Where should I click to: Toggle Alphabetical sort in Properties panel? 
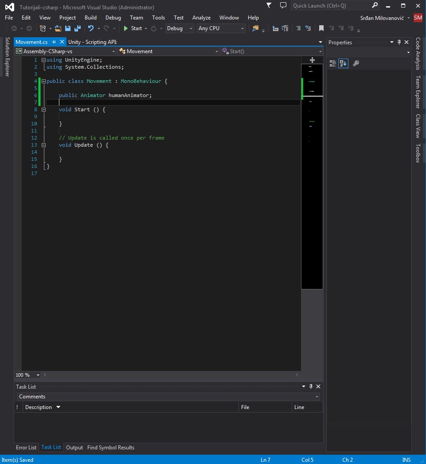pos(344,63)
